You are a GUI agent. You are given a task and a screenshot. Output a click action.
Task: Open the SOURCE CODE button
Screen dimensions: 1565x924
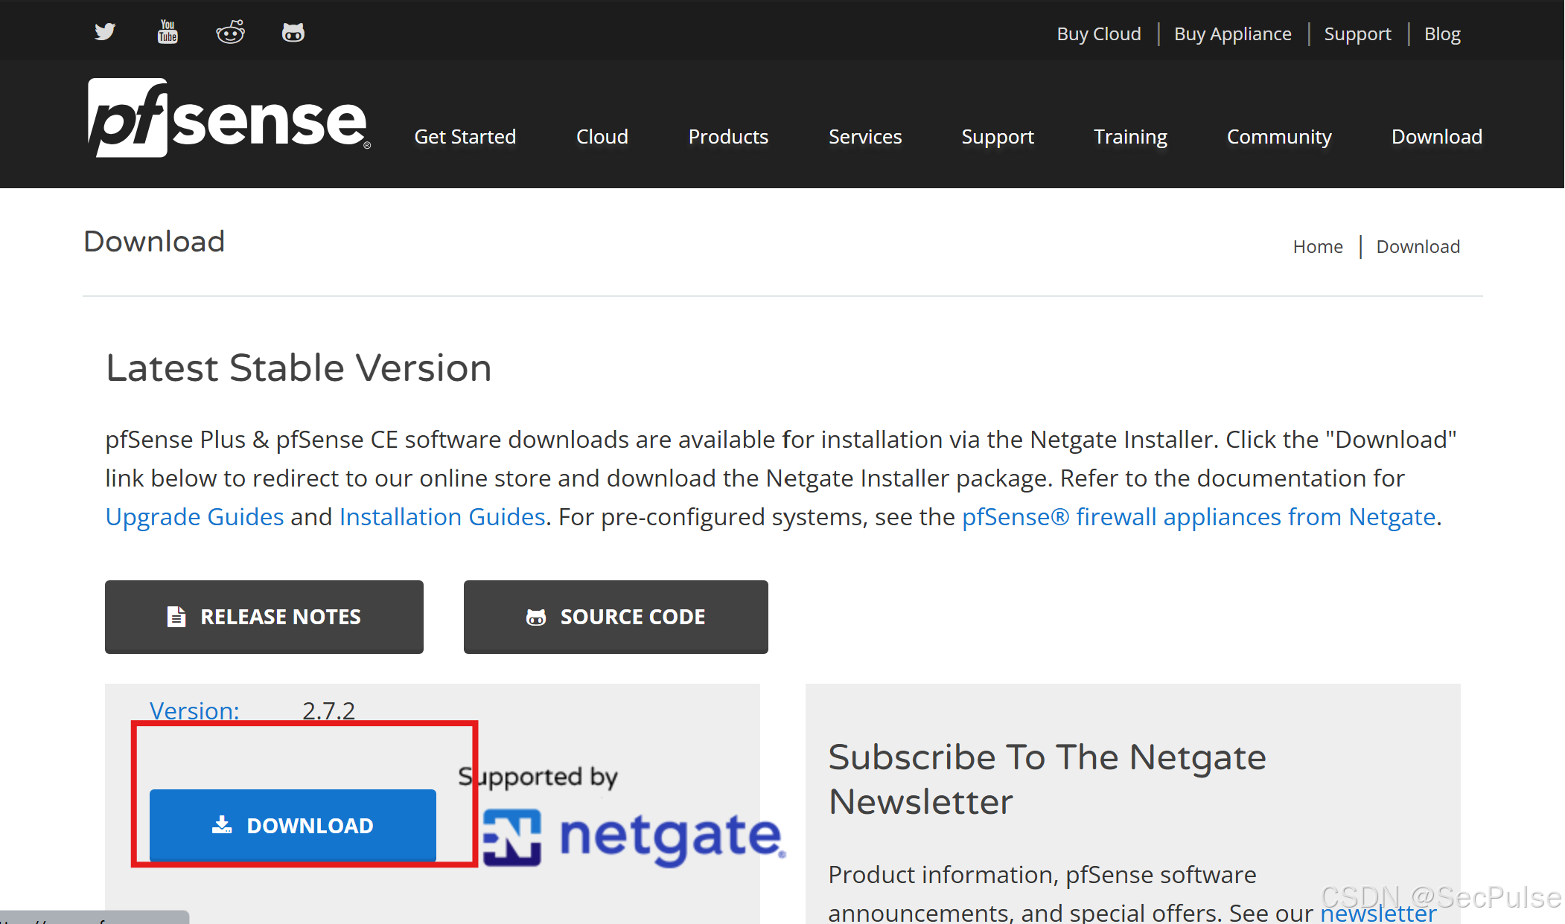coord(616,617)
